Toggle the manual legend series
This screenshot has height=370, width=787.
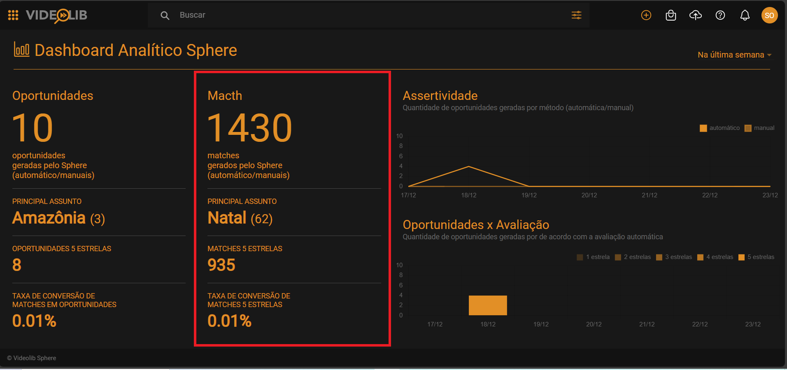click(759, 128)
